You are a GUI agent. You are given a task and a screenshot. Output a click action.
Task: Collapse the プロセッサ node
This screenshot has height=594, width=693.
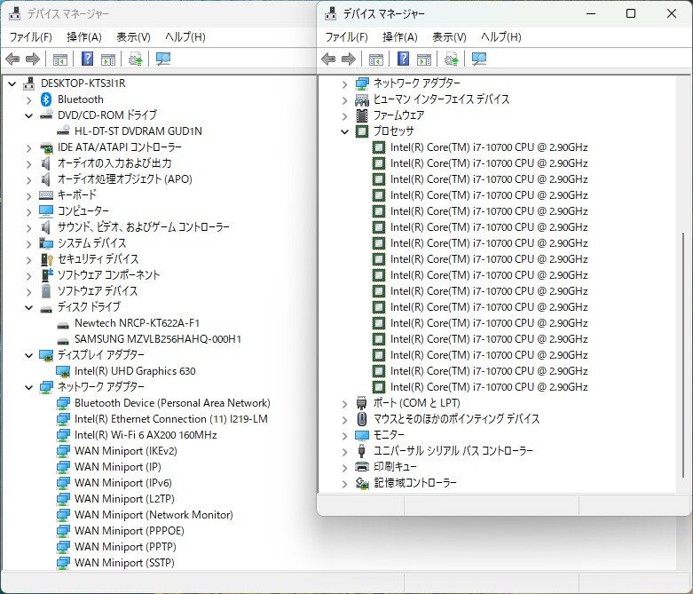point(345,131)
